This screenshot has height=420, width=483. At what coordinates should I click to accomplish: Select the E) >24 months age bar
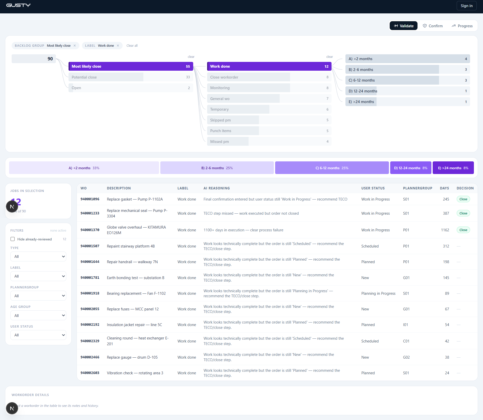click(408, 102)
